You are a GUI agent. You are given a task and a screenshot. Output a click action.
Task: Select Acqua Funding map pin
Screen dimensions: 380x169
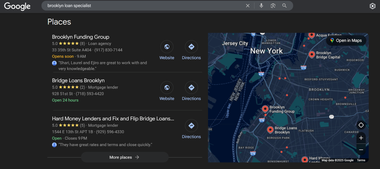[x=312, y=35]
